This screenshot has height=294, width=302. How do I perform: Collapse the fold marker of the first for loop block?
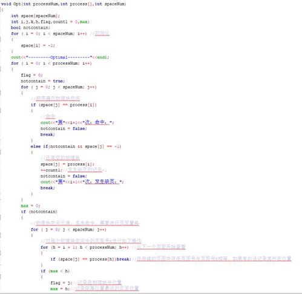[x=1, y=39]
